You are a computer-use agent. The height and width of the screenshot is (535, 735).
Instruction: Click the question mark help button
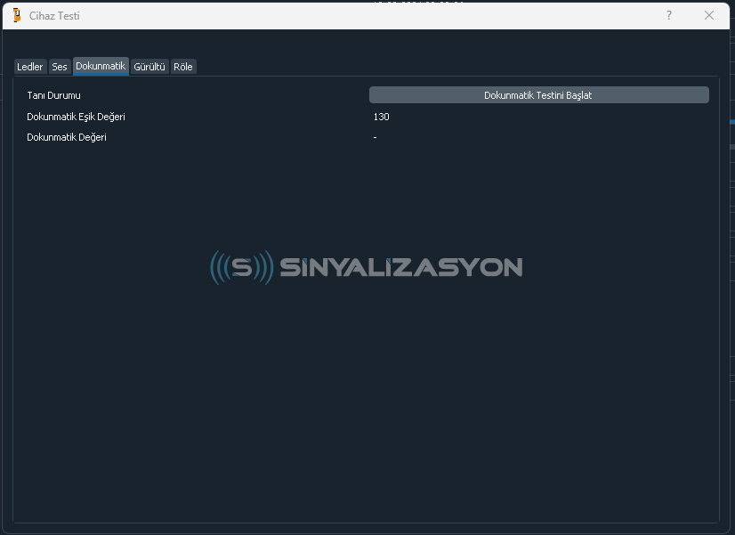(669, 15)
